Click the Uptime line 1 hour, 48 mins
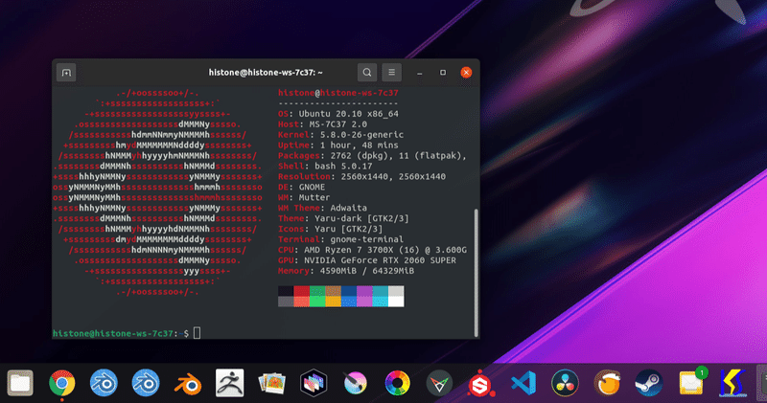 [x=338, y=146]
